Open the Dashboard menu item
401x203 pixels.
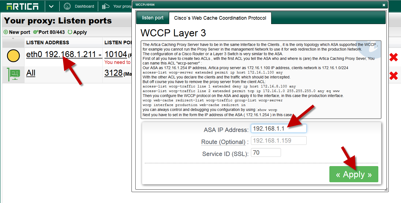pyautogui.click(x=84, y=6)
